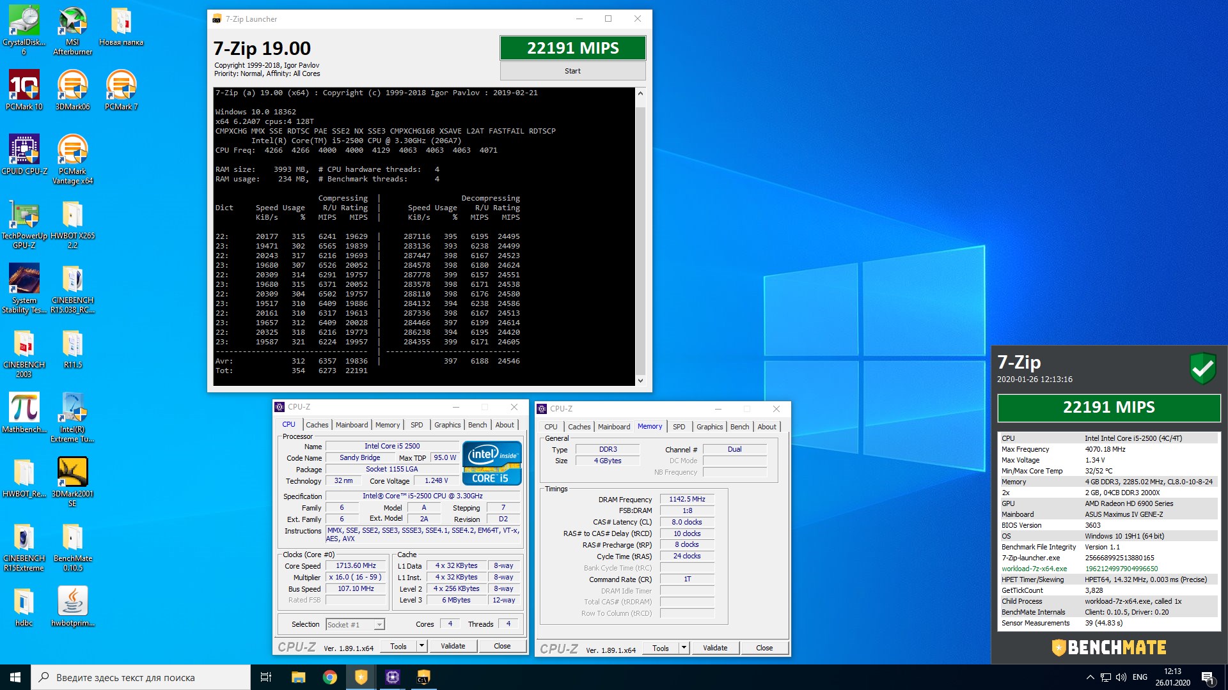Open the Windows Start menu
This screenshot has height=690, width=1228.
(x=15, y=677)
